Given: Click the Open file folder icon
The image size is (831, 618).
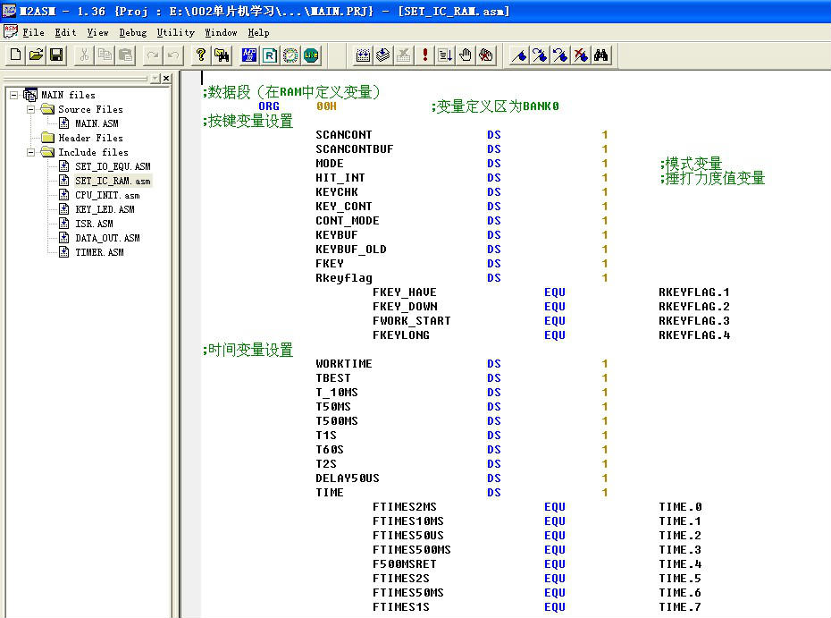Looking at the screenshot, I should click(x=36, y=55).
